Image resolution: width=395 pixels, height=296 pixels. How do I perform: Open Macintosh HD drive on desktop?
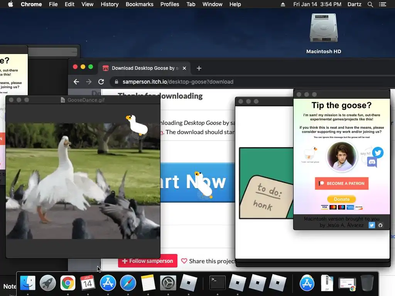click(324, 33)
